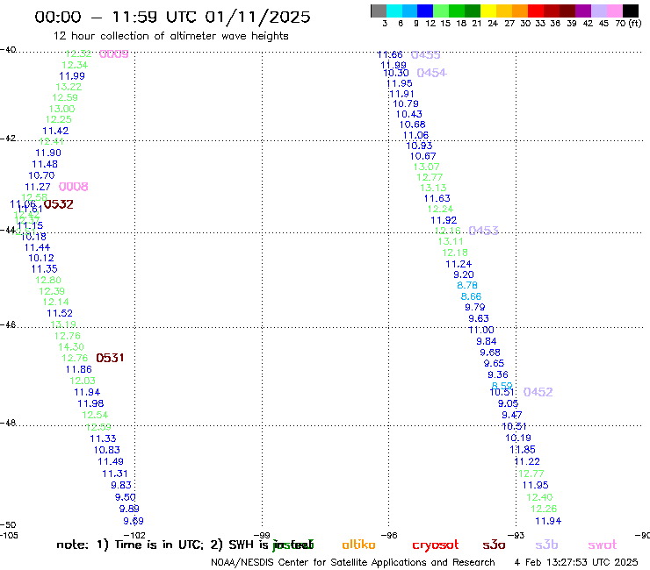The width and height of the screenshot is (650, 570).
Task: Click the s3b time label '0455'
Action: [x=426, y=54]
